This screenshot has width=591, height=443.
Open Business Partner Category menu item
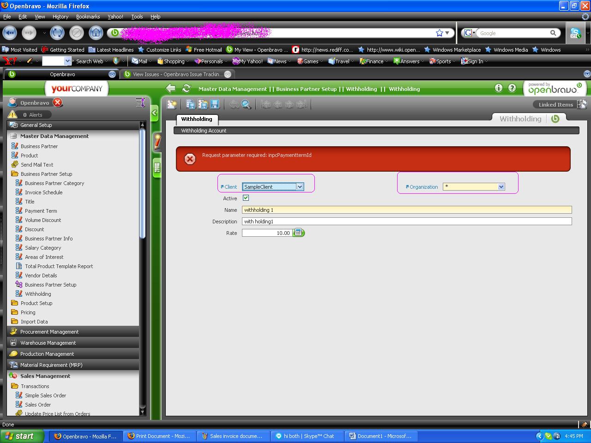point(54,183)
